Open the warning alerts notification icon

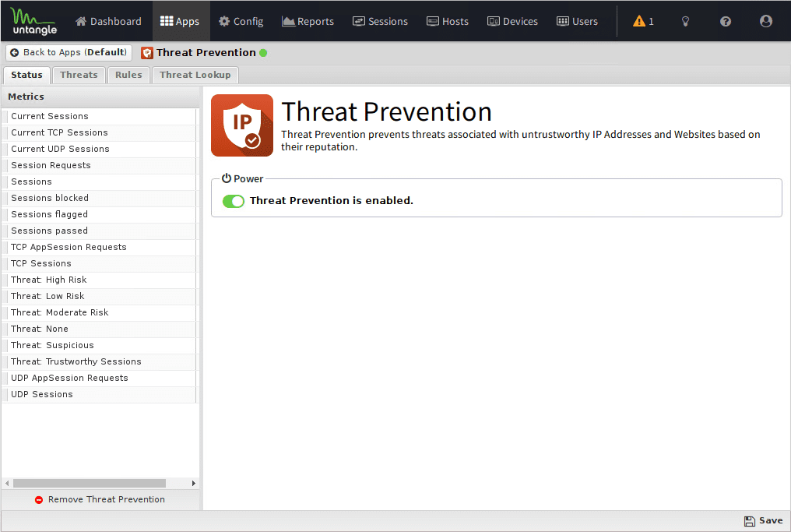coord(643,21)
